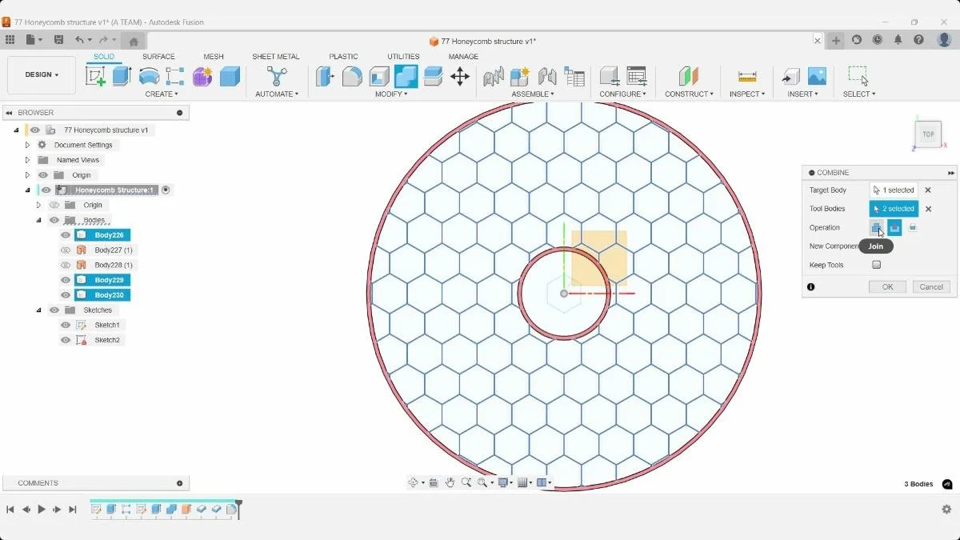Viewport: 960px width, 540px height.
Task: Select the Insert Canvas image icon
Action: [817, 76]
